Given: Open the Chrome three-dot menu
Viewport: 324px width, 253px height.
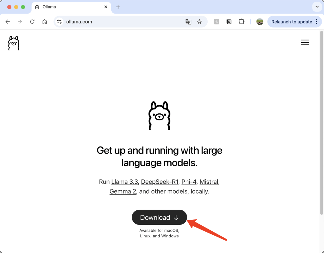Looking at the screenshot, I should (316, 22).
